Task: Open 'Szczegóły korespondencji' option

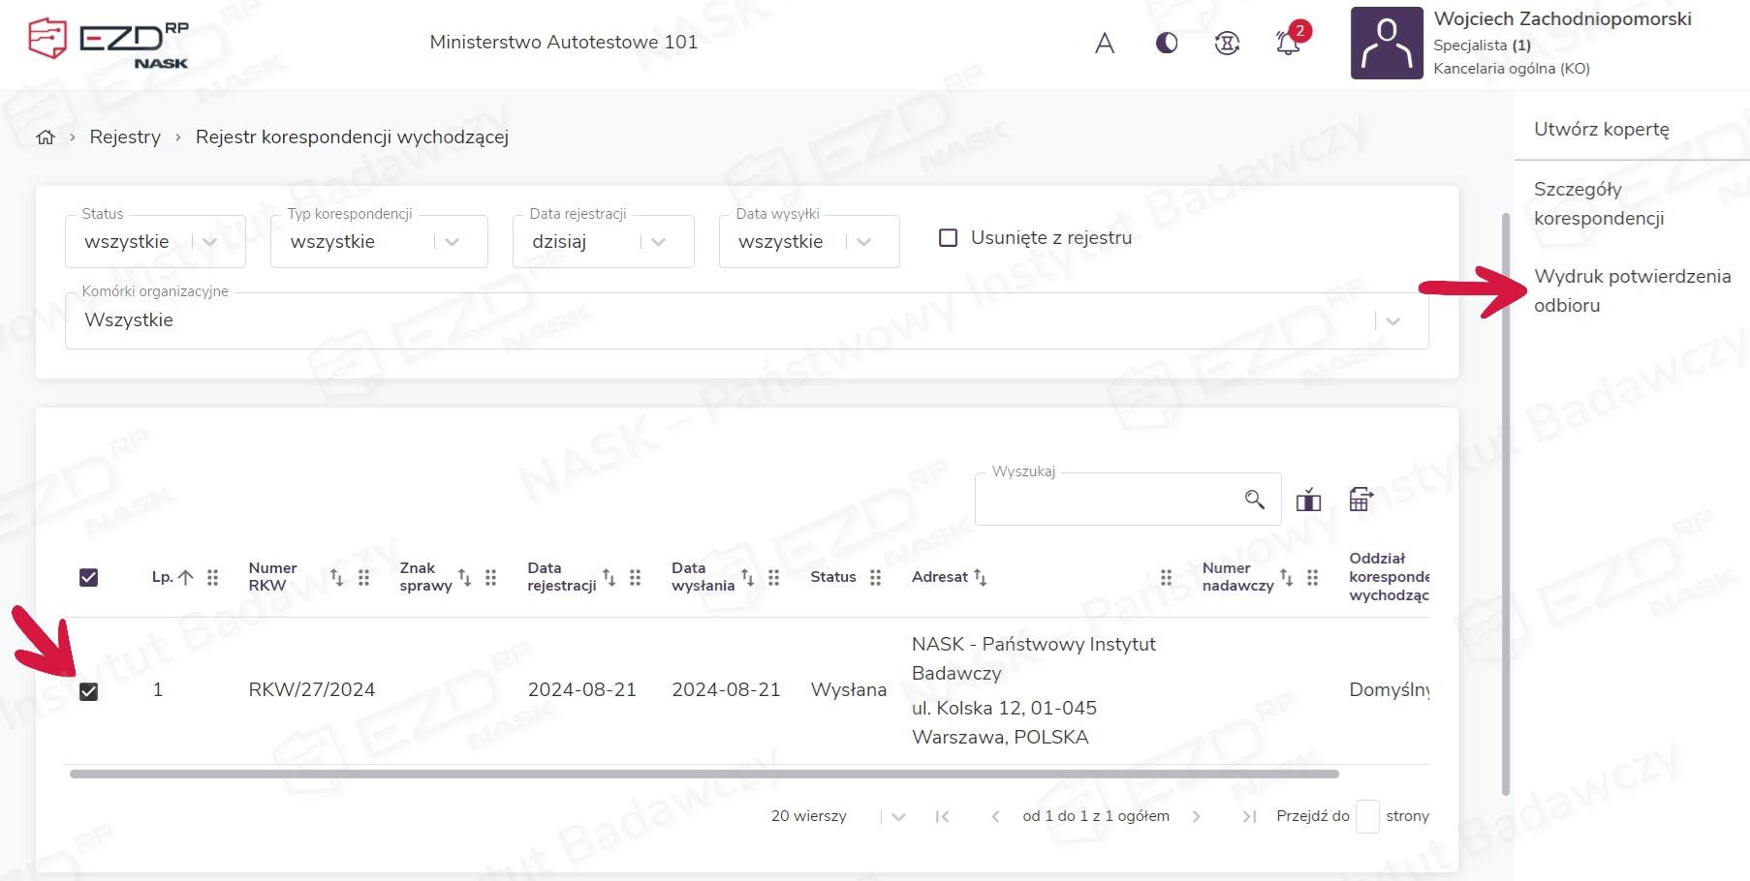Action: point(1598,203)
